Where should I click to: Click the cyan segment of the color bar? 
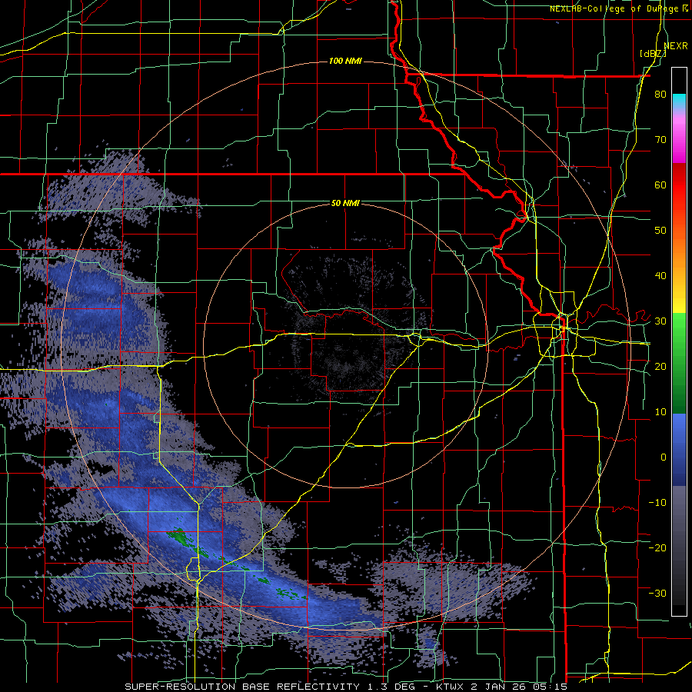pos(679,101)
